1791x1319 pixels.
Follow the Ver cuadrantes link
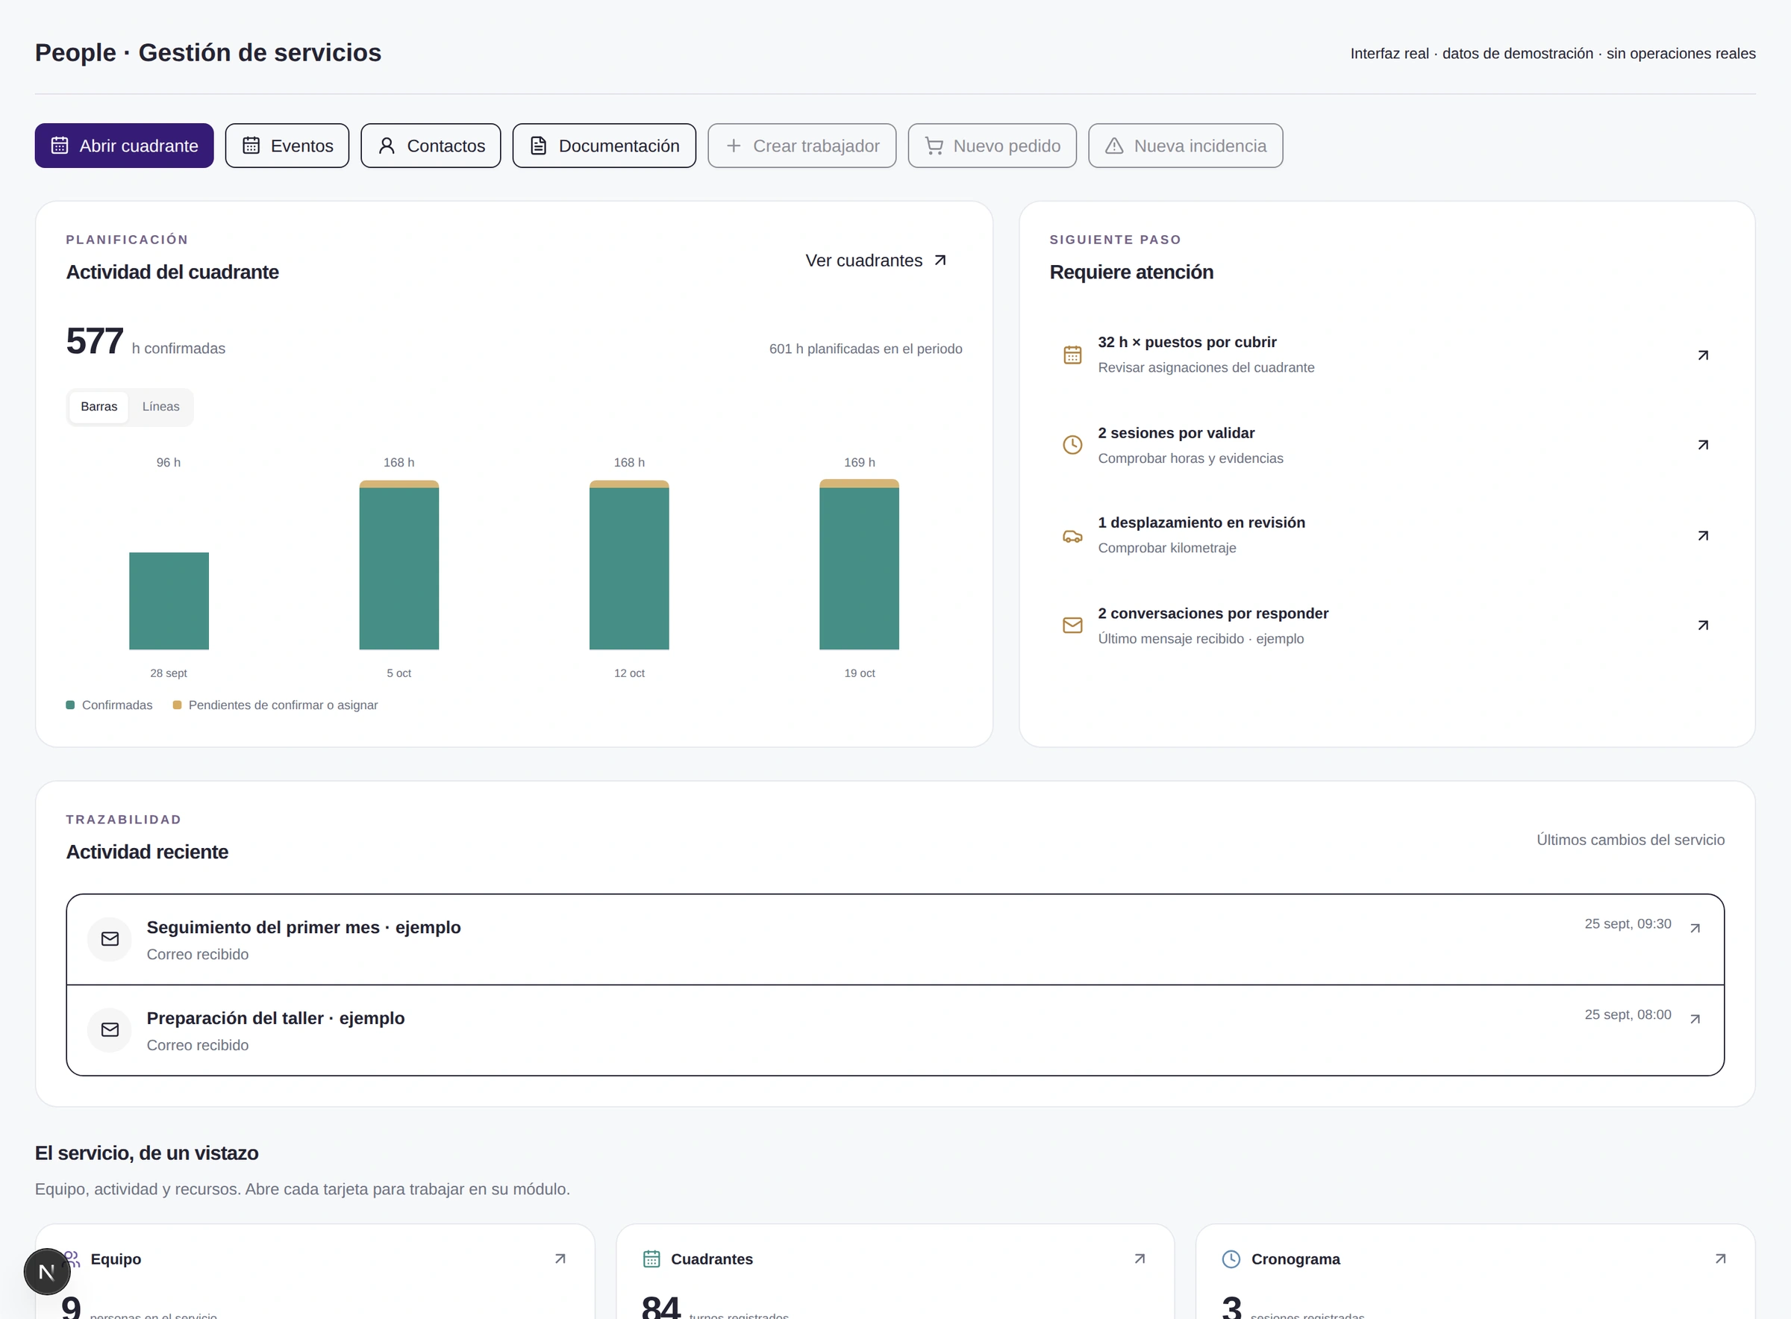coord(875,261)
